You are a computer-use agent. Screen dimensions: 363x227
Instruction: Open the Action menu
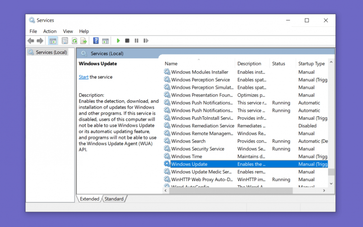tap(50, 31)
